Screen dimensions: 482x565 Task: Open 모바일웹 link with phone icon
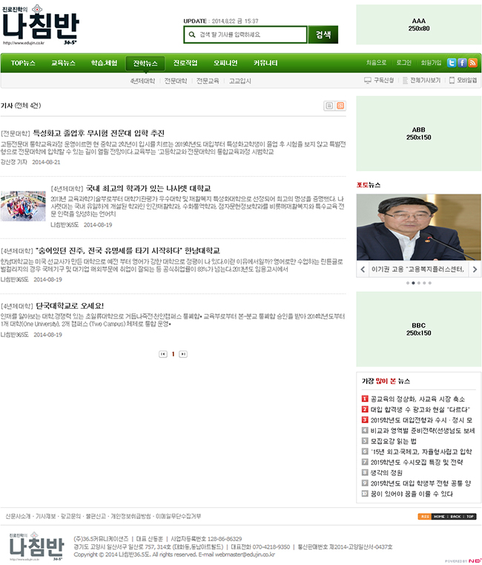[x=463, y=80]
